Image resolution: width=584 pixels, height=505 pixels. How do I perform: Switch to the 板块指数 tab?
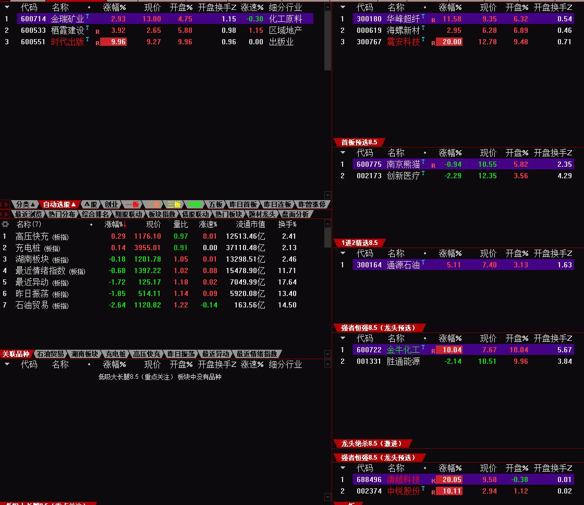[x=162, y=214]
